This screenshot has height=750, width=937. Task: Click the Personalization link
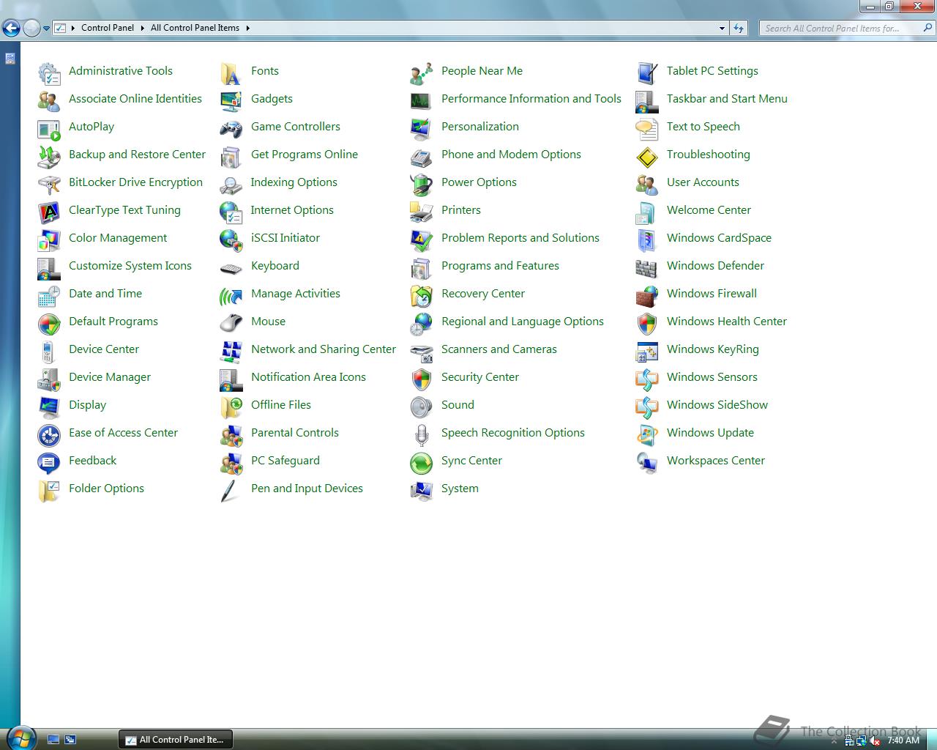(480, 127)
